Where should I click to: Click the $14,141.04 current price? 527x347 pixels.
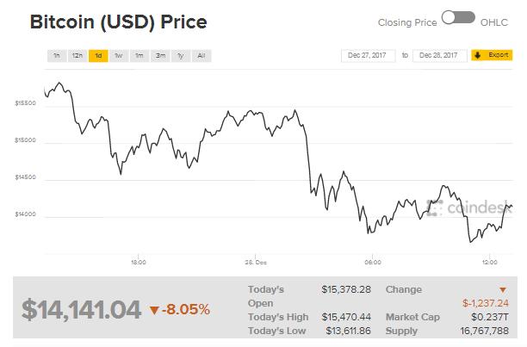point(81,309)
